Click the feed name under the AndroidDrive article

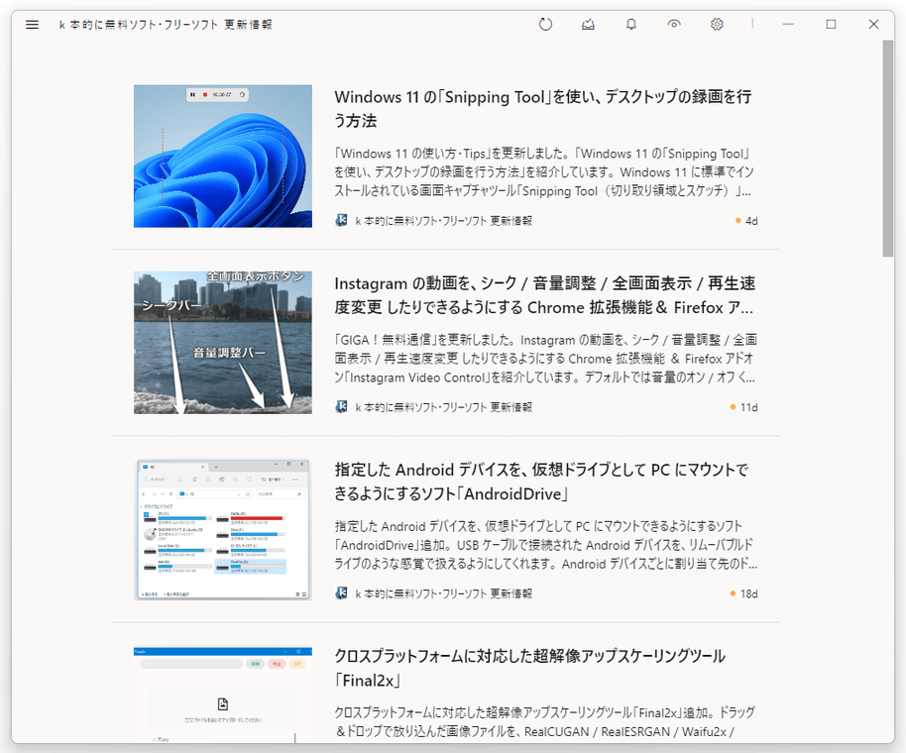pyautogui.click(x=443, y=593)
